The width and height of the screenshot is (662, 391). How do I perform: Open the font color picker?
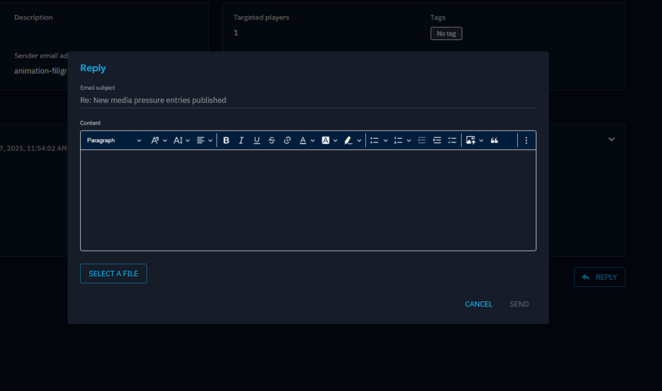click(x=306, y=140)
